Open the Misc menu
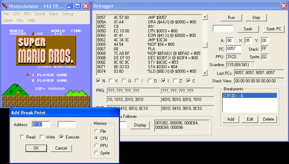289x164 pixels. [x=20, y=20]
